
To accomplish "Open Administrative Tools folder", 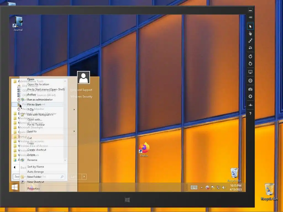I will 28,81.
